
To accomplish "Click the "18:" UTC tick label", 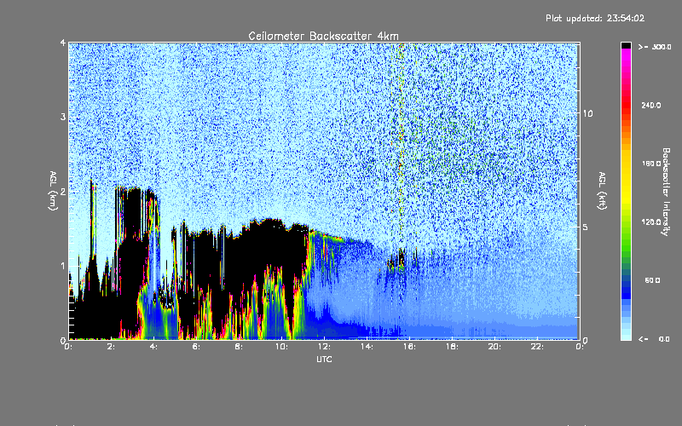I will (x=452, y=347).
